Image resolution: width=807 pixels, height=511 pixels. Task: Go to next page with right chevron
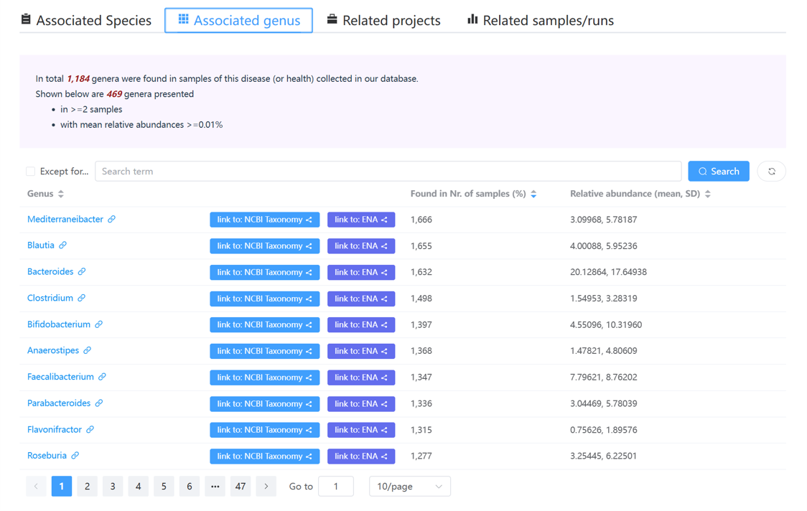tap(266, 487)
